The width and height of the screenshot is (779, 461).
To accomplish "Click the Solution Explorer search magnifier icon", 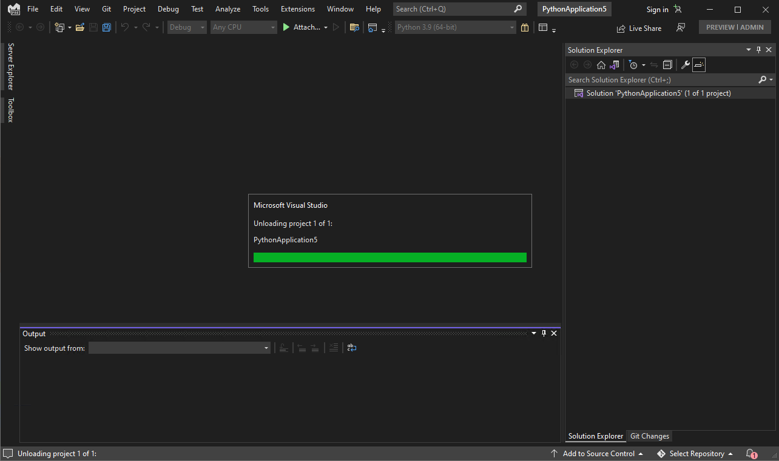I will (763, 79).
